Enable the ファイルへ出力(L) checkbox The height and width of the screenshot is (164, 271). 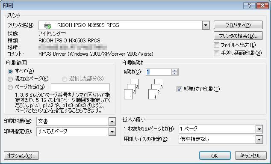pyautogui.click(x=216, y=45)
